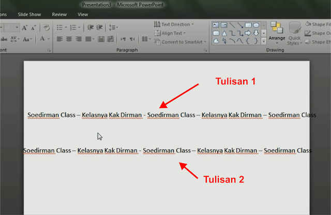
Task: Open the Paragraph dialog box launcher
Action: (x=205, y=50)
